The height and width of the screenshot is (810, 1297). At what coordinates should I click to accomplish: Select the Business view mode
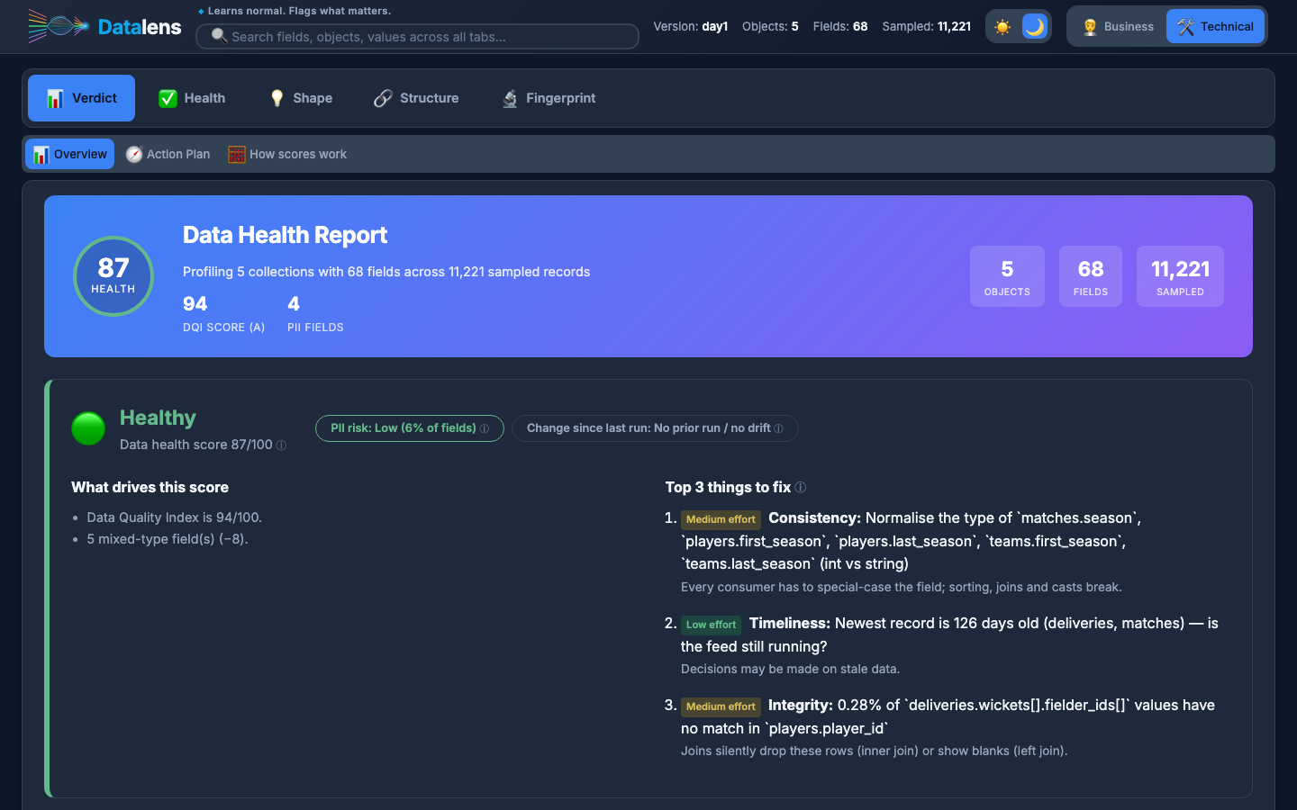(1118, 26)
